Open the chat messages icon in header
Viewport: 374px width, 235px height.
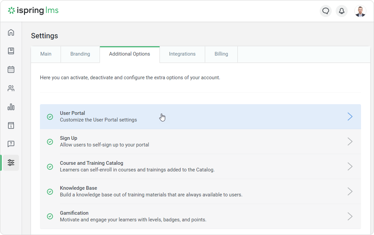coord(325,11)
